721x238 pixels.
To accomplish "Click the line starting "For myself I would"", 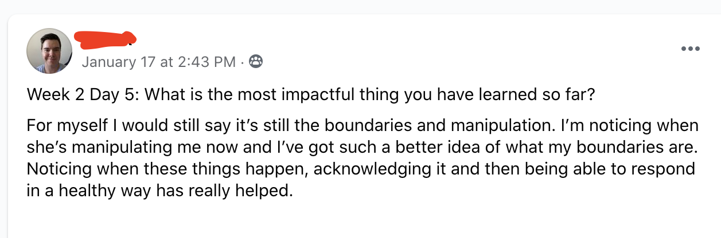I will click(361, 125).
